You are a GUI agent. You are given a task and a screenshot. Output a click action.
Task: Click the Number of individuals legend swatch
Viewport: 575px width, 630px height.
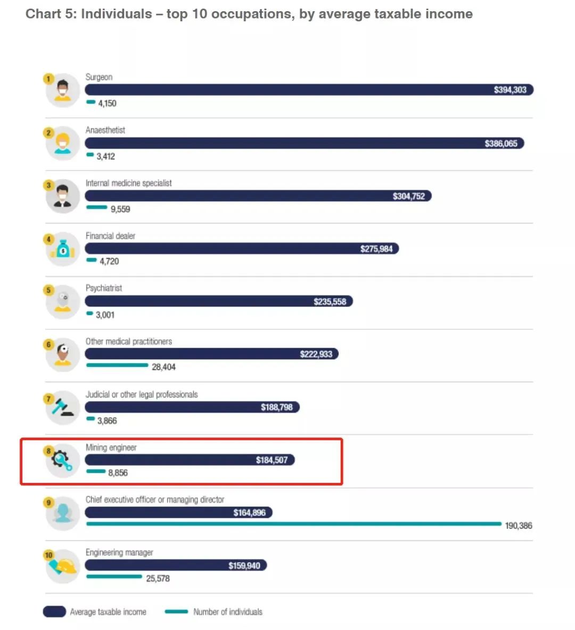[176, 612]
